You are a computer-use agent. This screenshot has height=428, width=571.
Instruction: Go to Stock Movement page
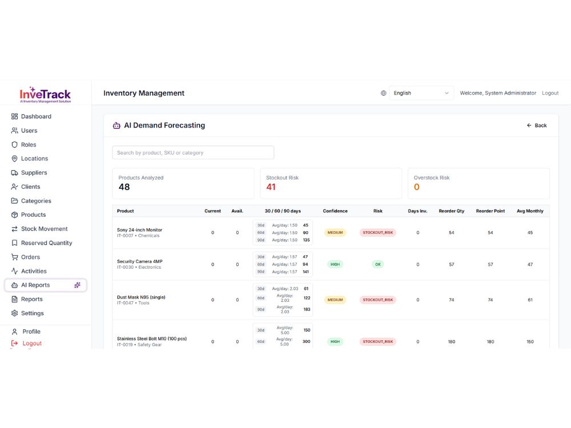(x=45, y=229)
